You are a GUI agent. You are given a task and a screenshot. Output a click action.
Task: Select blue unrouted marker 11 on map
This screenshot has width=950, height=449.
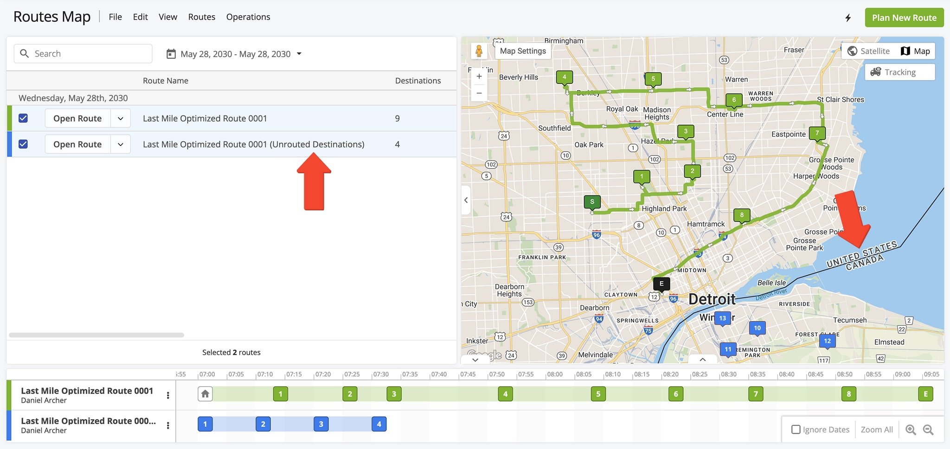[728, 349]
